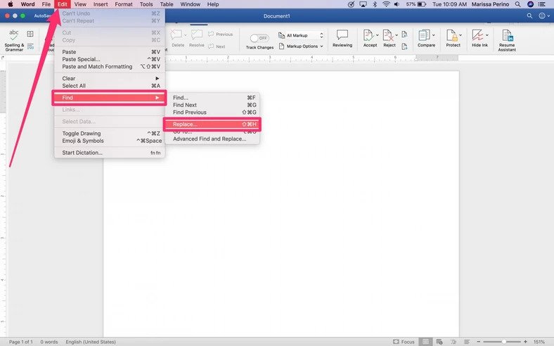The height and width of the screenshot is (346, 554).
Task: Open Emoji & Symbols menu item
Action: pos(110,141)
